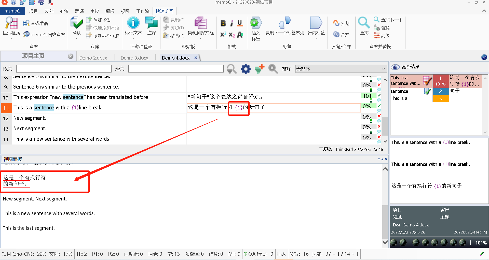The width and height of the screenshot is (489, 260).
Task: Open the tab list dropdown at right
Action: (484, 57)
